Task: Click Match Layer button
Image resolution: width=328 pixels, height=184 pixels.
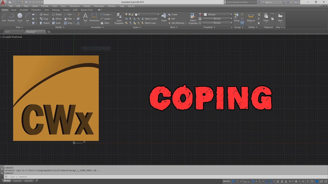Action: (148, 23)
